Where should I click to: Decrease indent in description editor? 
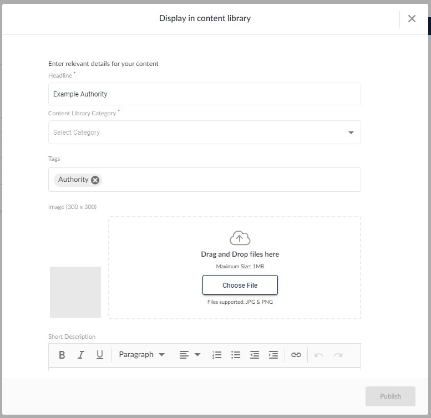255,355
